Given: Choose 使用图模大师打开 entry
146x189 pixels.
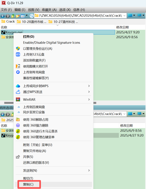Looking at the screenshot, I should (x=53, y=66).
